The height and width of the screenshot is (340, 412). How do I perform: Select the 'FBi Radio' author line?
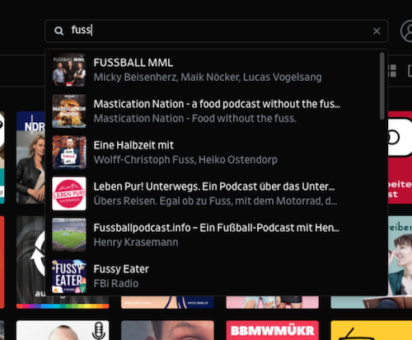(116, 284)
